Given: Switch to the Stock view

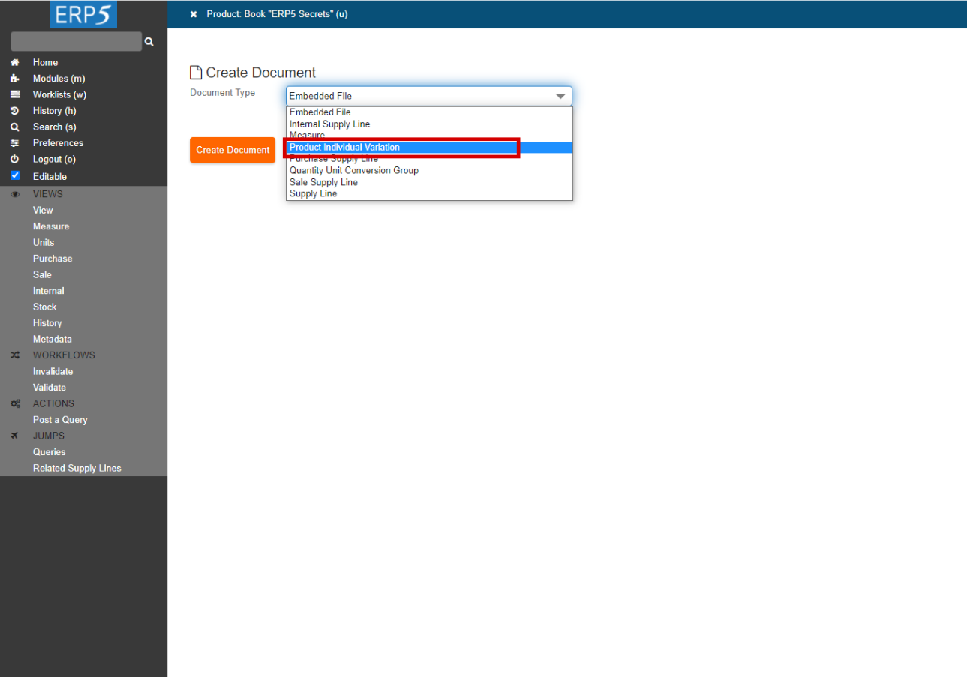Looking at the screenshot, I should pos(44,307).
